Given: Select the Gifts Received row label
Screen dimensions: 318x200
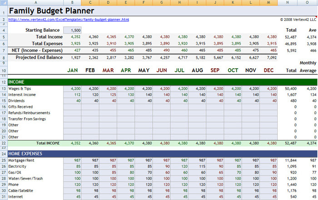Looking at the screenshot, I should (20, 107).
